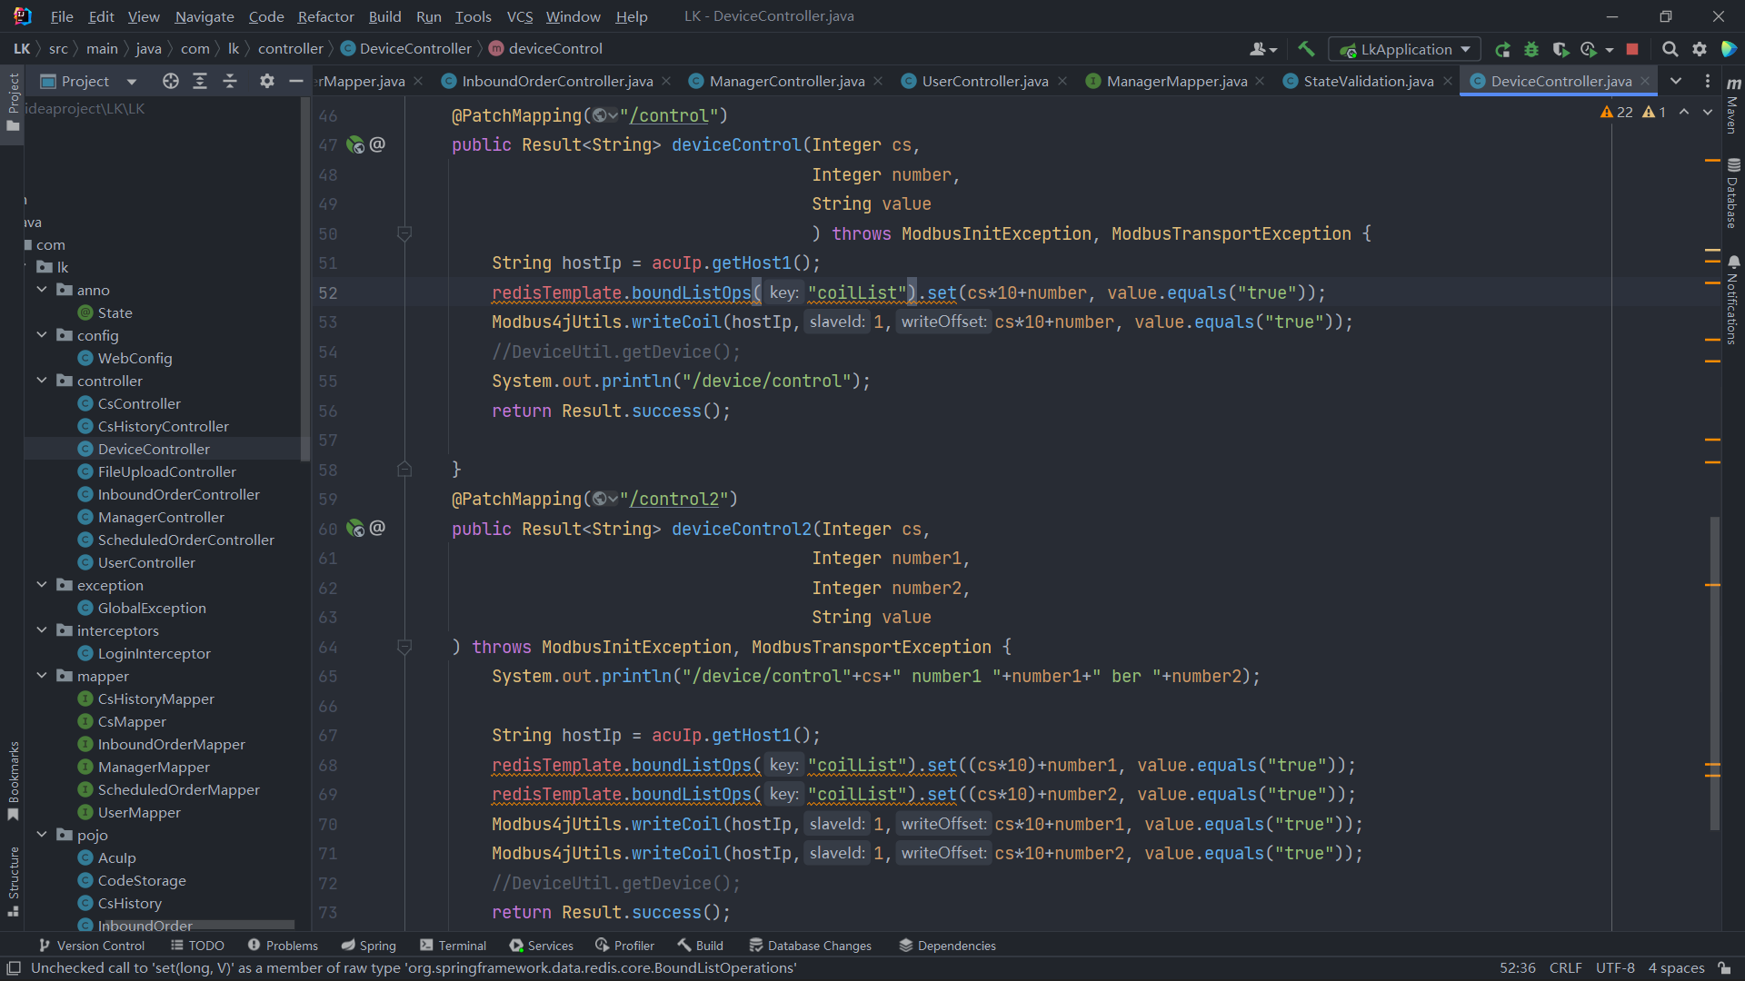
Task: Click the Build Project hammer icon
Action: [1306, 49]
